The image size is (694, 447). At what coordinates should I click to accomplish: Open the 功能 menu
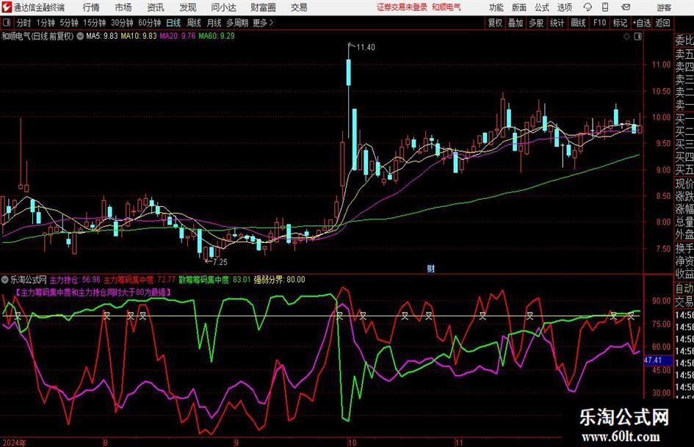(496, 7)
